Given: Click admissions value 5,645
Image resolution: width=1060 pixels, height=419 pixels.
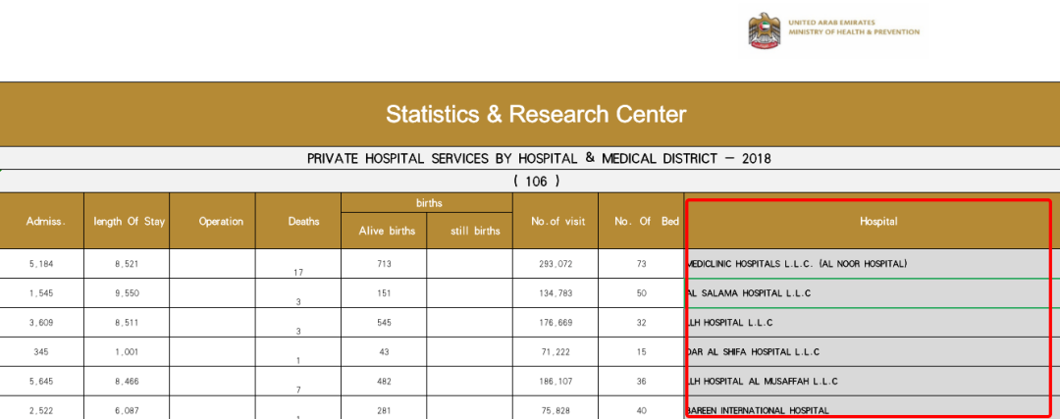Looking at the screenshot, I should click(x=42, y=381).
